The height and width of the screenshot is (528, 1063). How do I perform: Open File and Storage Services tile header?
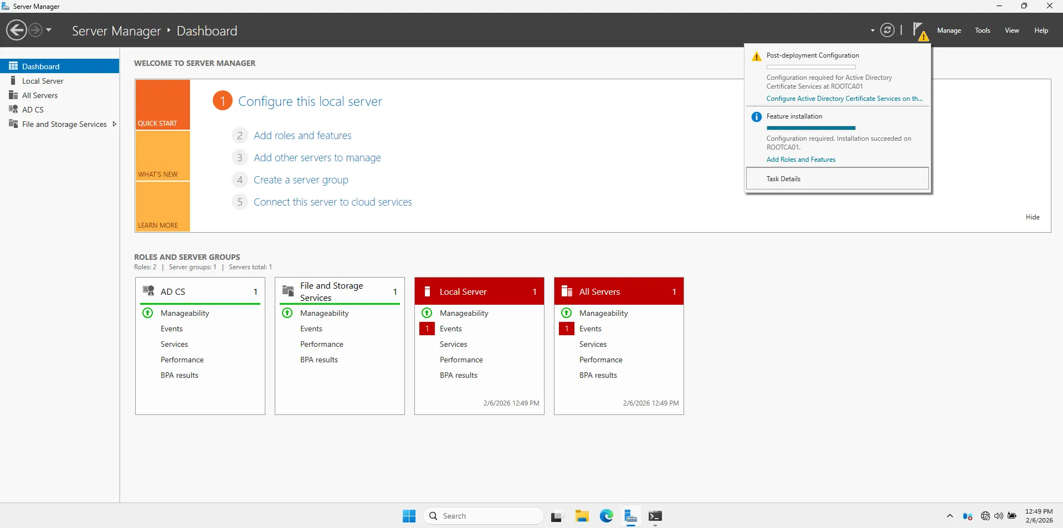(340, 291)
